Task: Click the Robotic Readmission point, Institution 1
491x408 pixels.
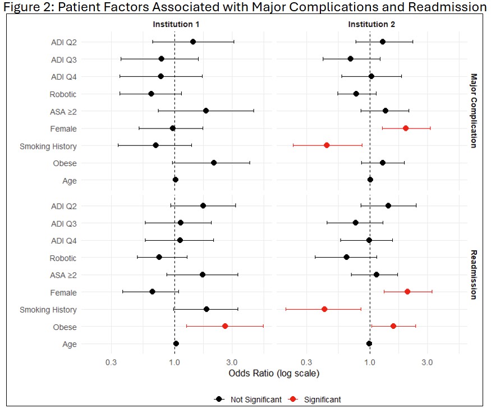Action: coord(159,257)
